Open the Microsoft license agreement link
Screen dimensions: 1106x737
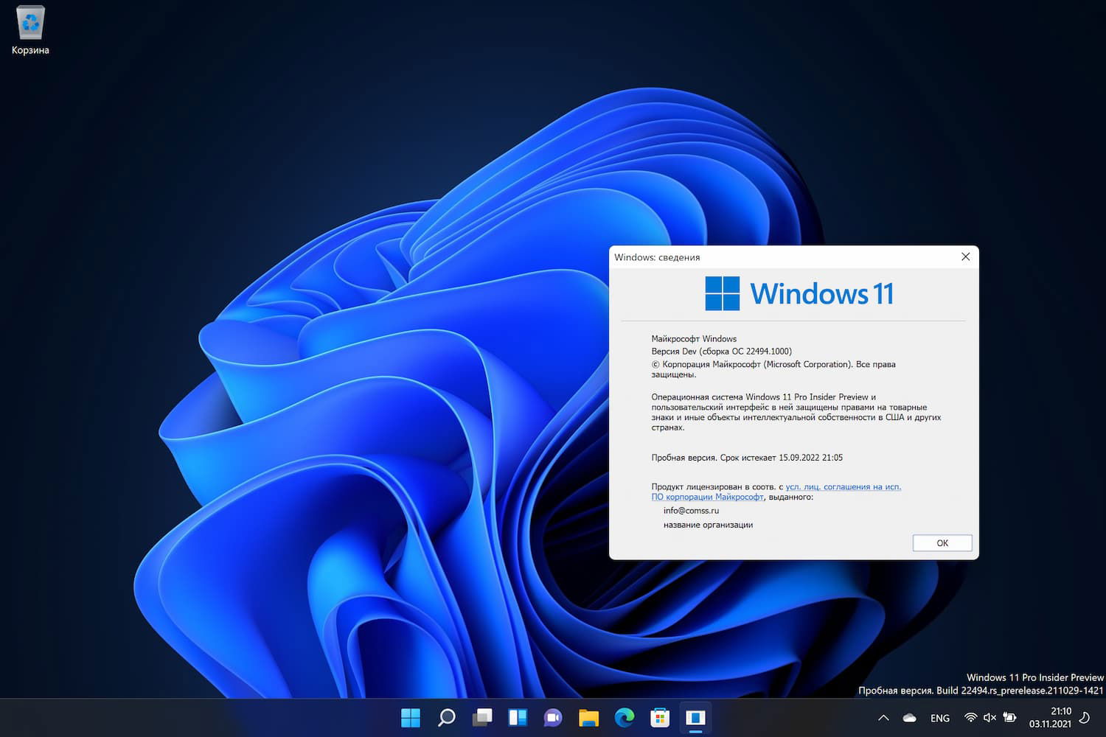843,486
